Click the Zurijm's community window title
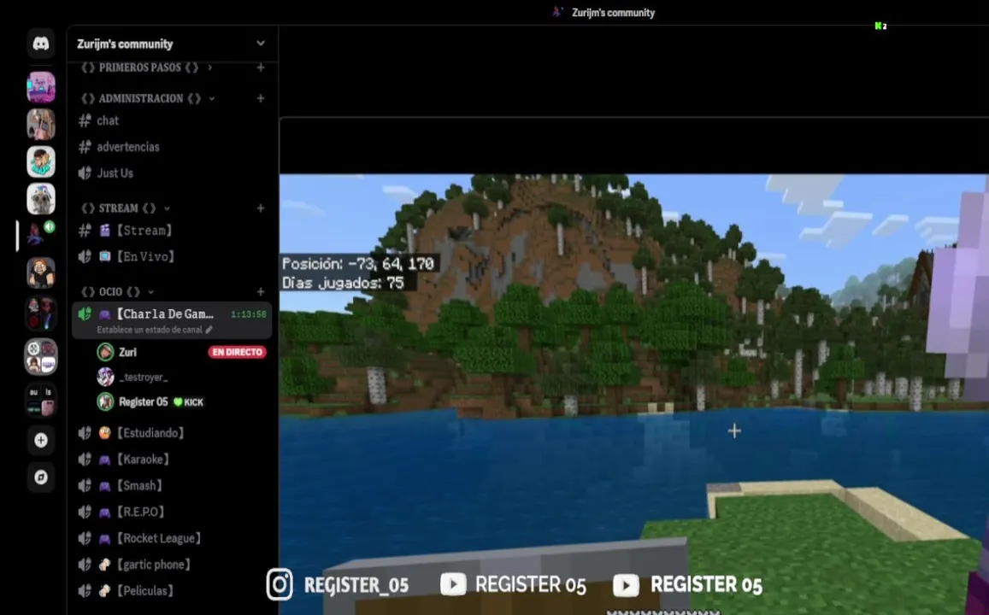 tap(613, 13)
